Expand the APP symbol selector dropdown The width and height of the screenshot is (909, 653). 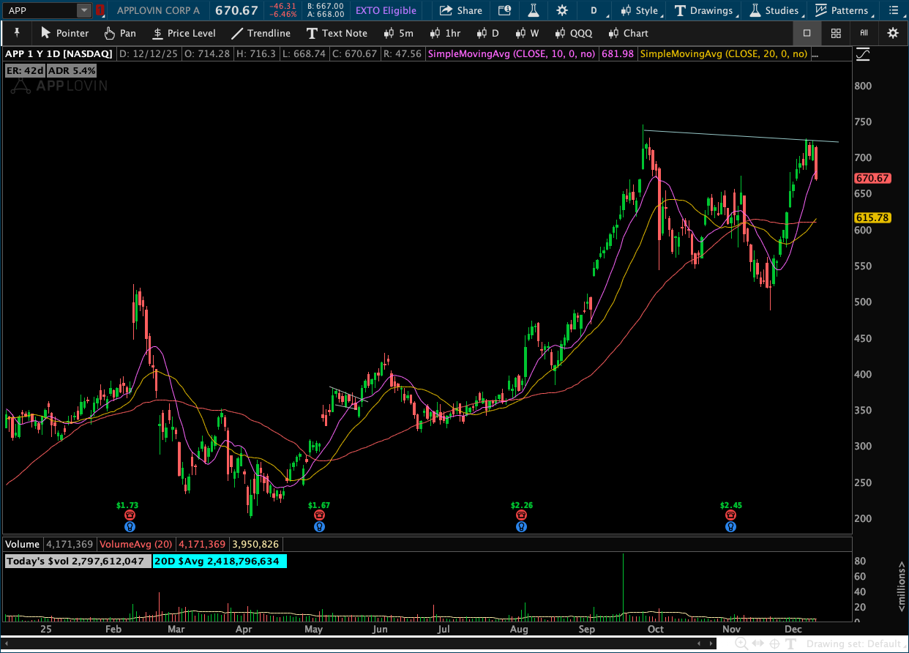click(84, 10)
